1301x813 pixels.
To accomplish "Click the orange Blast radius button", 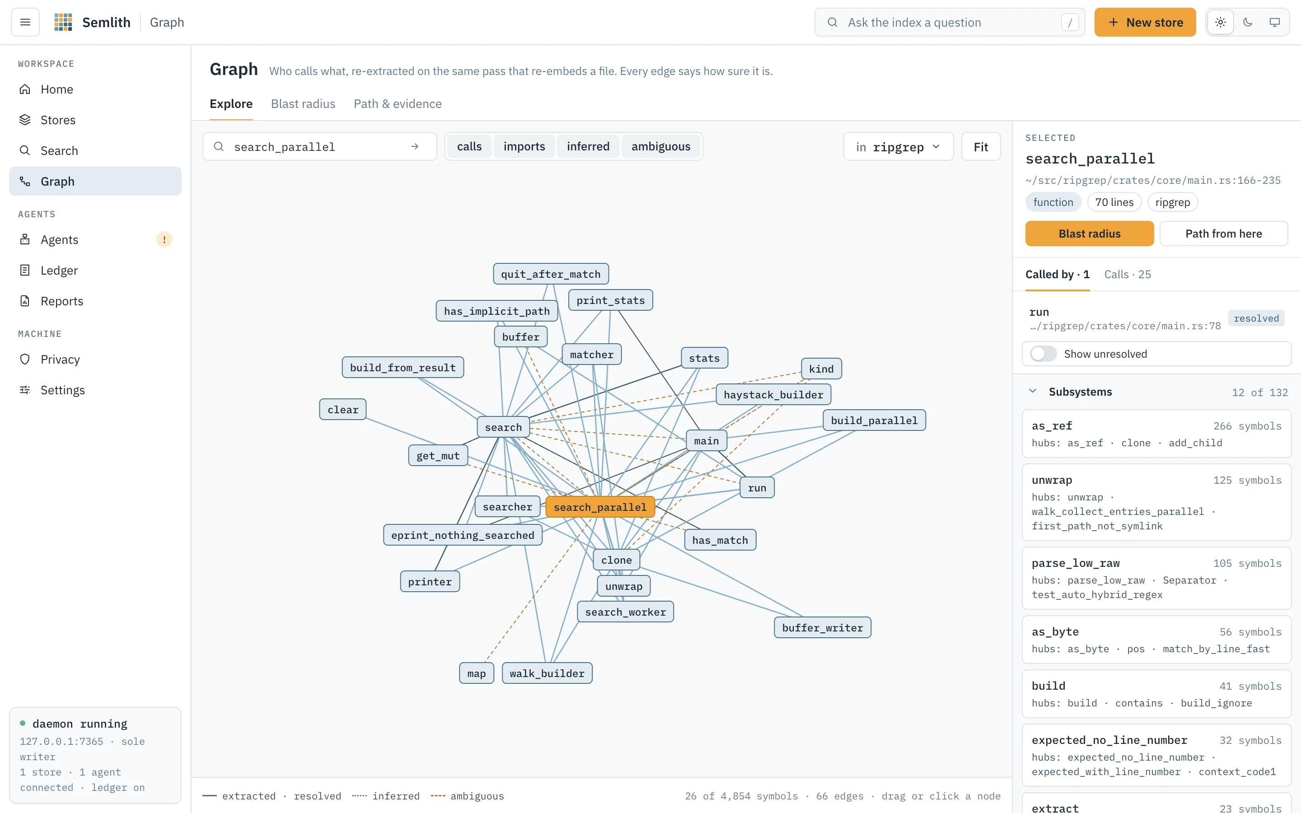I will (1089, 234).
